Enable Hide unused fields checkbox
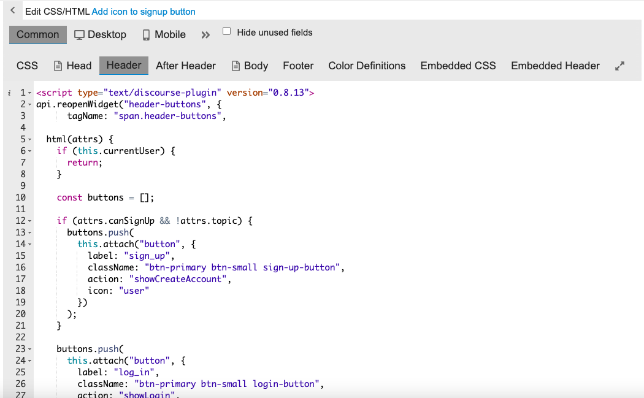 click(227, 31)
